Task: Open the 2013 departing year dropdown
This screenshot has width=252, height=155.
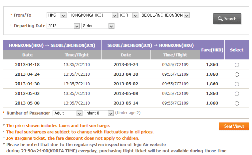Action: tap(63, 26)
